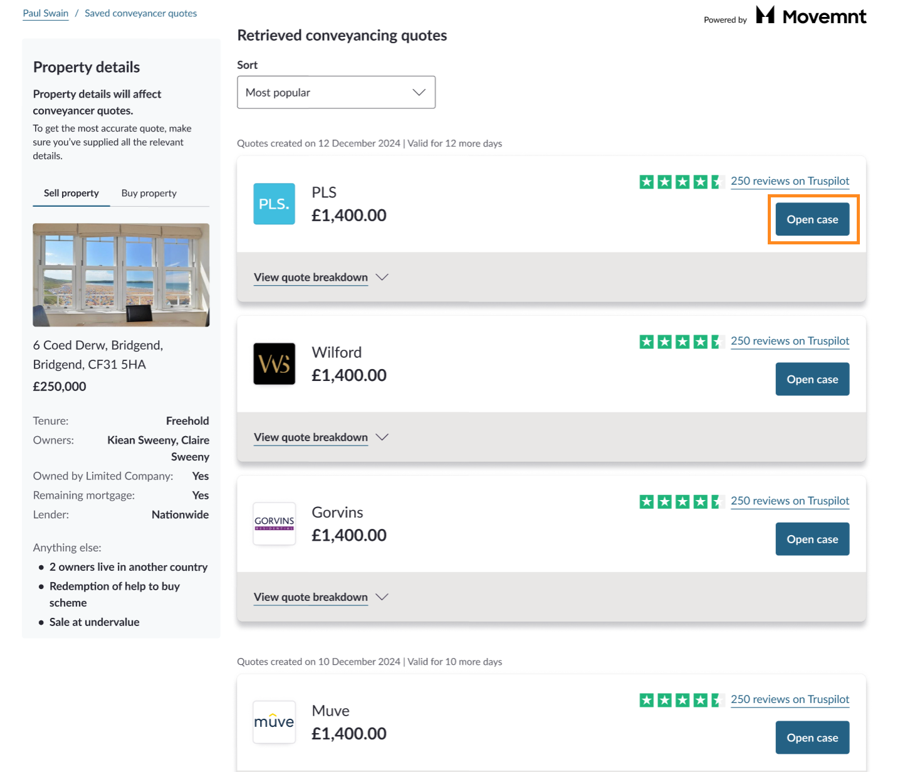Image resolution: width=910 pixels, height=772 pixels.
Task: Click the Movemnt logo in header
Action: [x=811, y=16]
